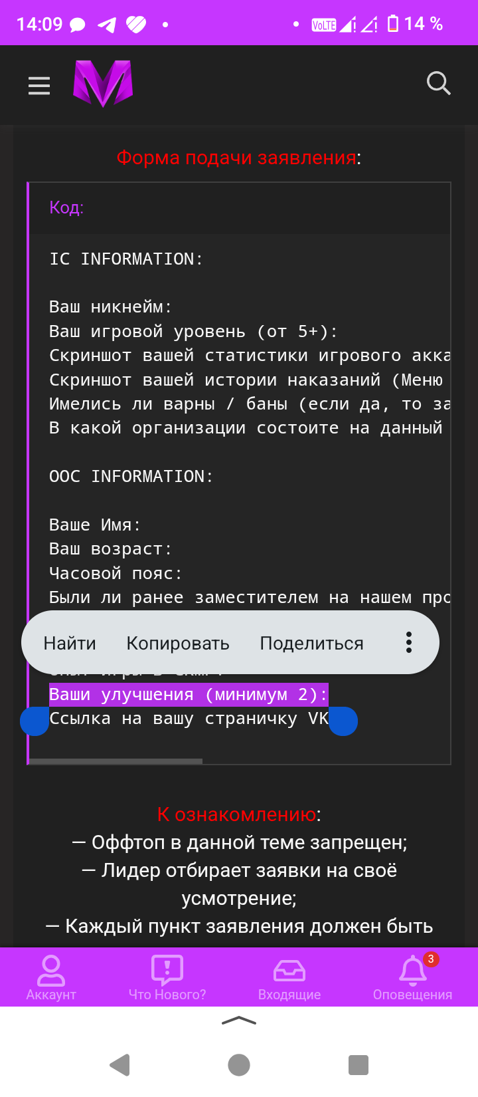Open the Входящие inbox icon
The width and height of the screenshot is (478, 1097).
pyautogui.click(x=289, y=977)
